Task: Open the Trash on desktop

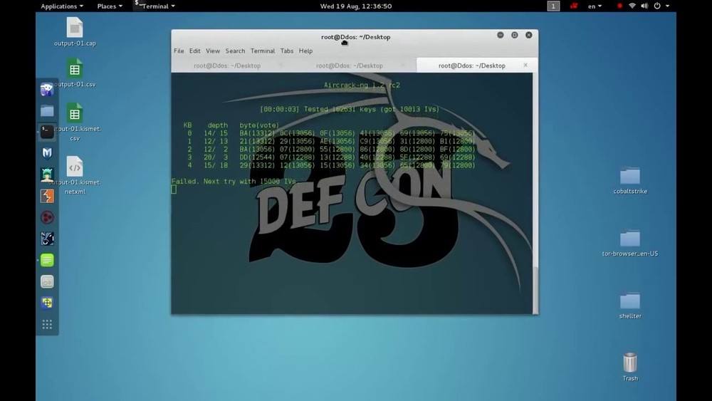Action: [x=630, y=367]
